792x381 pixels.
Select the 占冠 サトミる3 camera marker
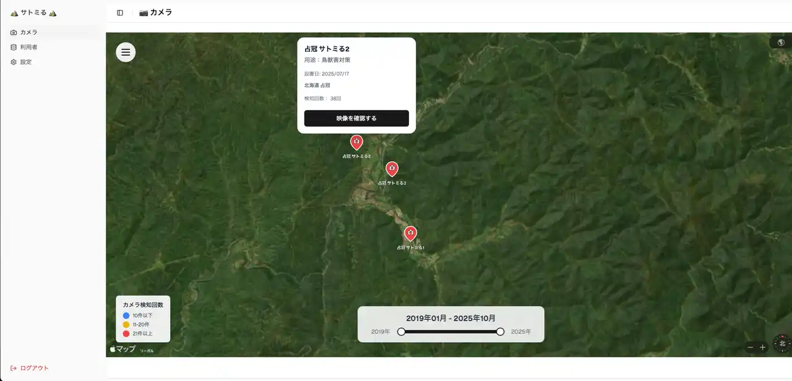392,169
